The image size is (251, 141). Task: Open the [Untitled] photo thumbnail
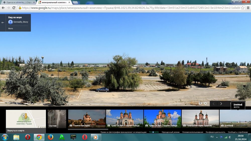coord(235,119)
